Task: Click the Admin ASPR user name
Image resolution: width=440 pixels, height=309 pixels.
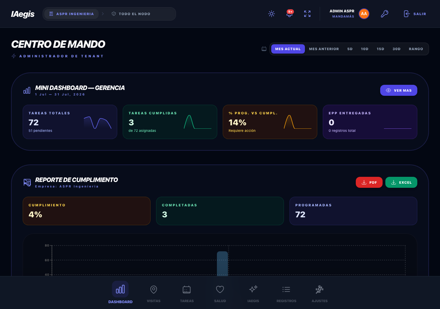Action: tap(342, 11)
